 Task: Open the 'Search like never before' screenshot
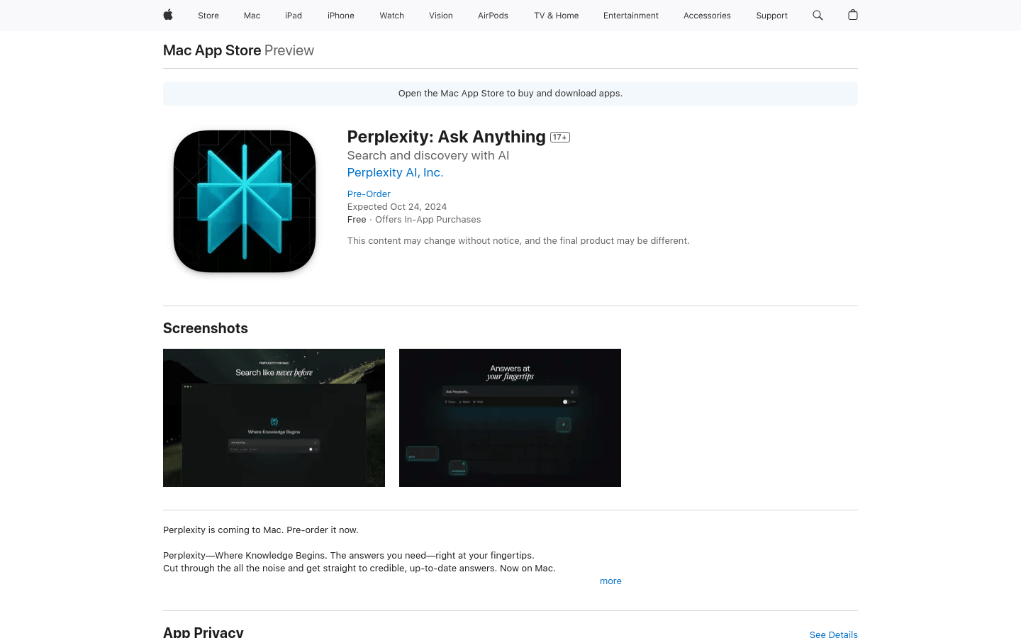point(274,418)
